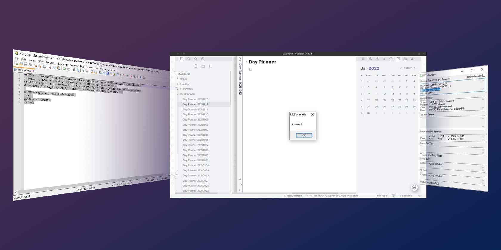Open the clock icon in Obsidian right panel

391,59
